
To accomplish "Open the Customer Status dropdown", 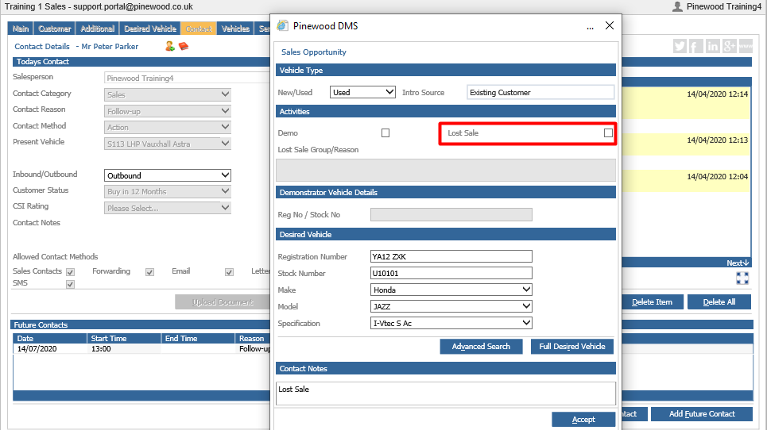I will (x=167, y=191).
